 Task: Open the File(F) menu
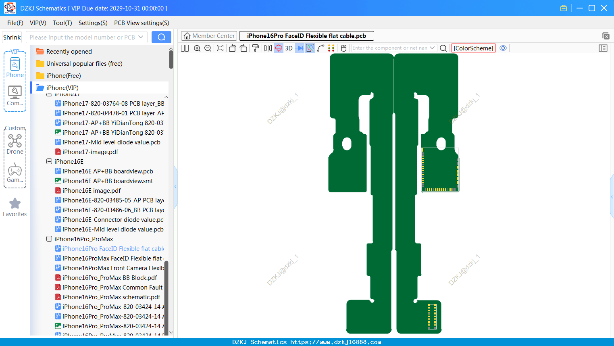coord(15,23)
